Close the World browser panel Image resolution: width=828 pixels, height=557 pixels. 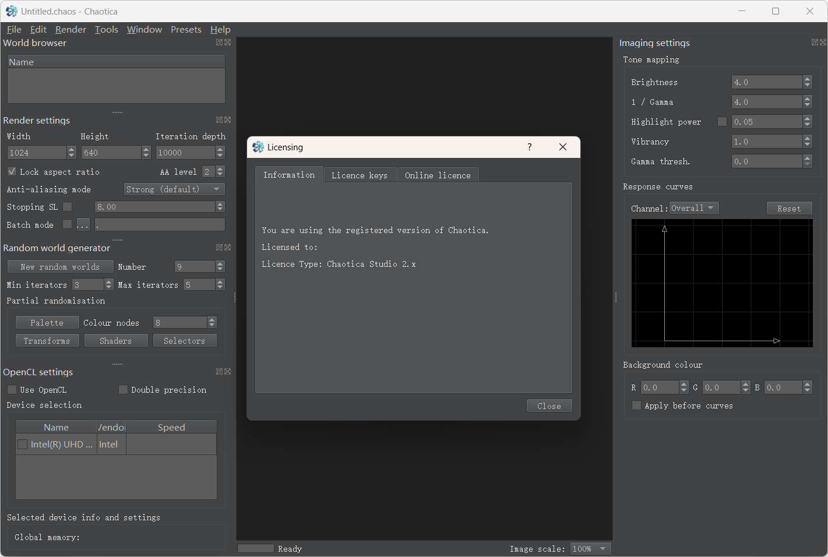coord(228,43)
